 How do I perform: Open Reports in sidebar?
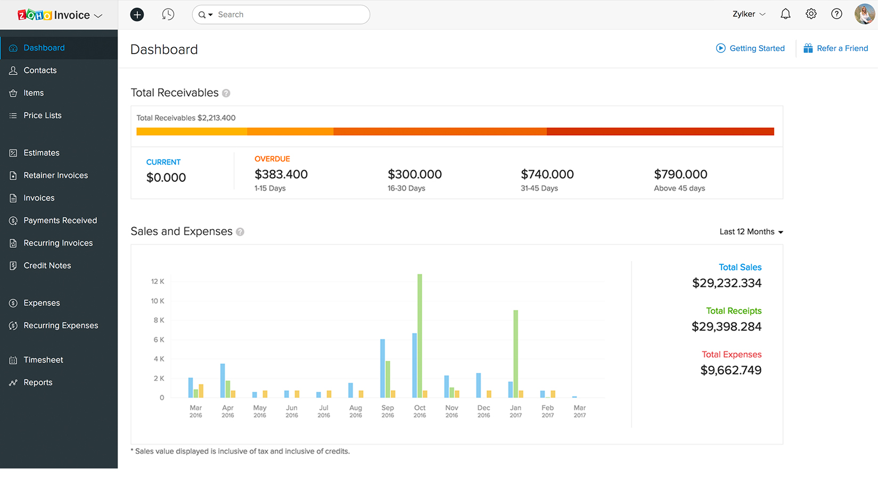pyautogui.click(x=38, y=383)
